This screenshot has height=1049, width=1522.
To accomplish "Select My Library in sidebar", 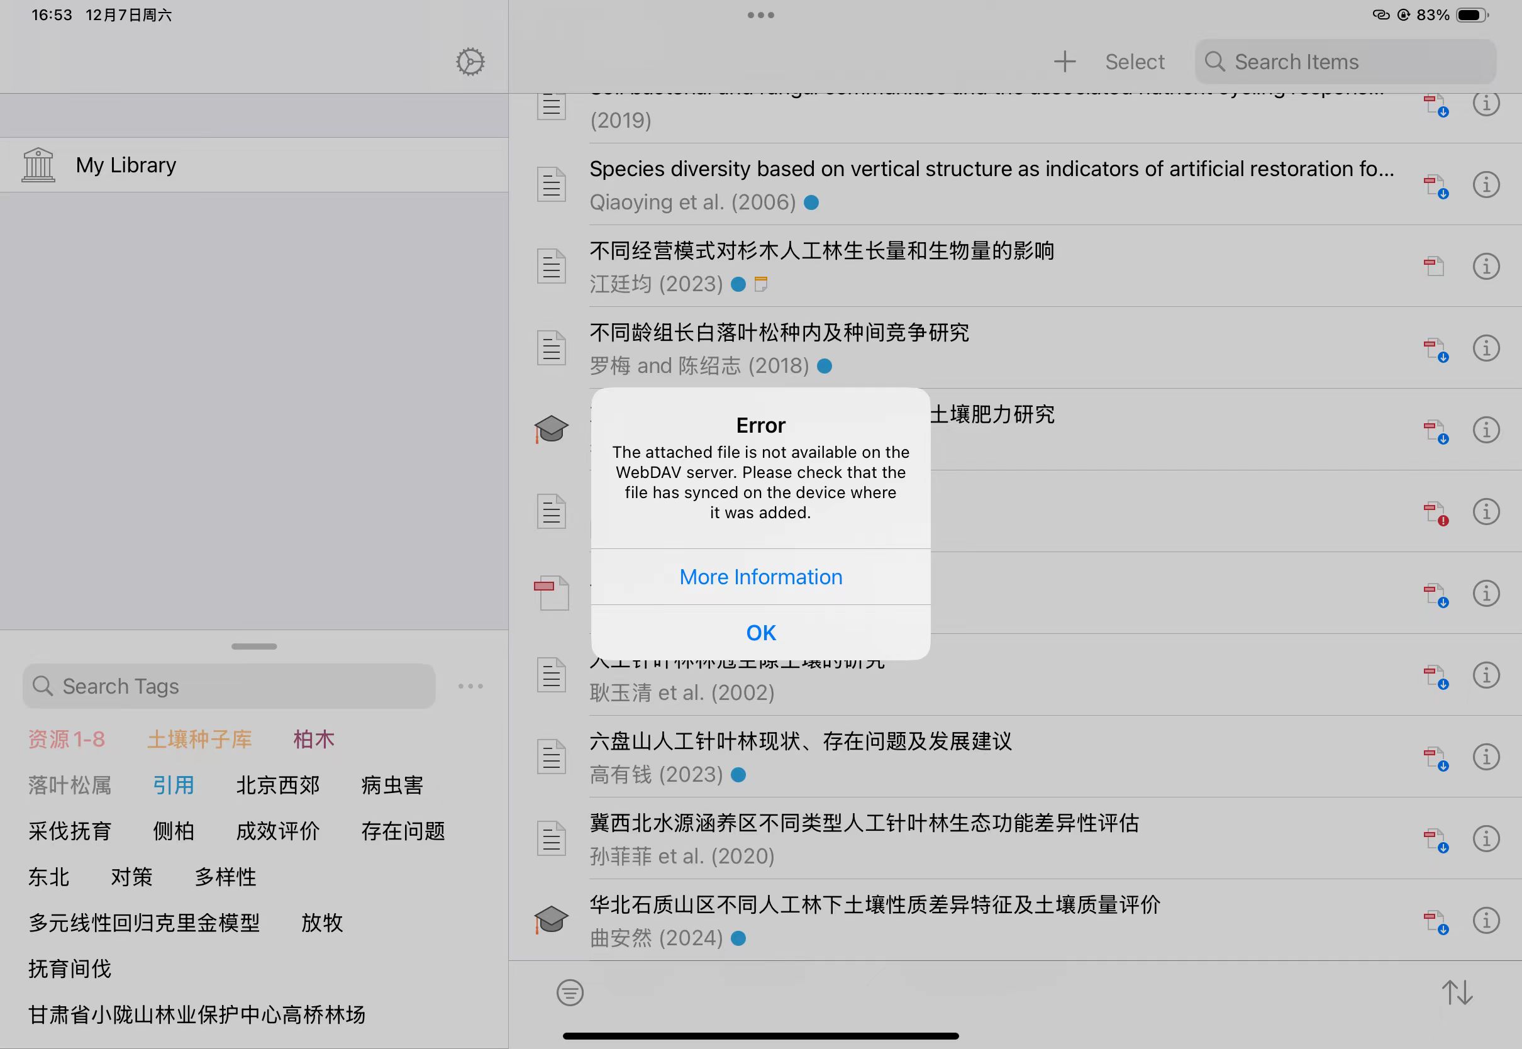I will [126, 165].
